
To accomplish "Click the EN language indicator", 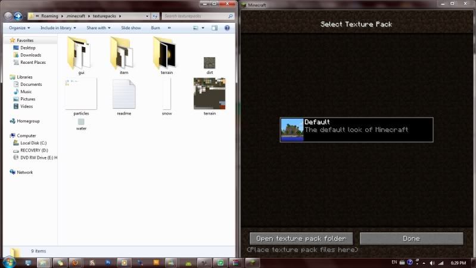I will tap(394, 262).
